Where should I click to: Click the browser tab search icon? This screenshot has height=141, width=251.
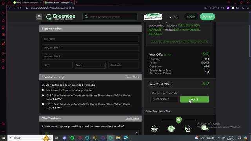pos(229,2)
